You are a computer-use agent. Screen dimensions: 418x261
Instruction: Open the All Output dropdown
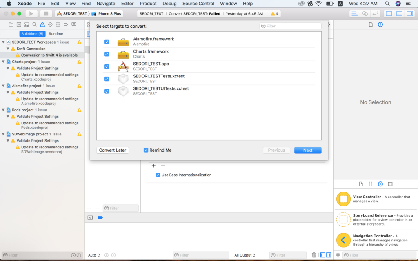(x=245, y=255)
